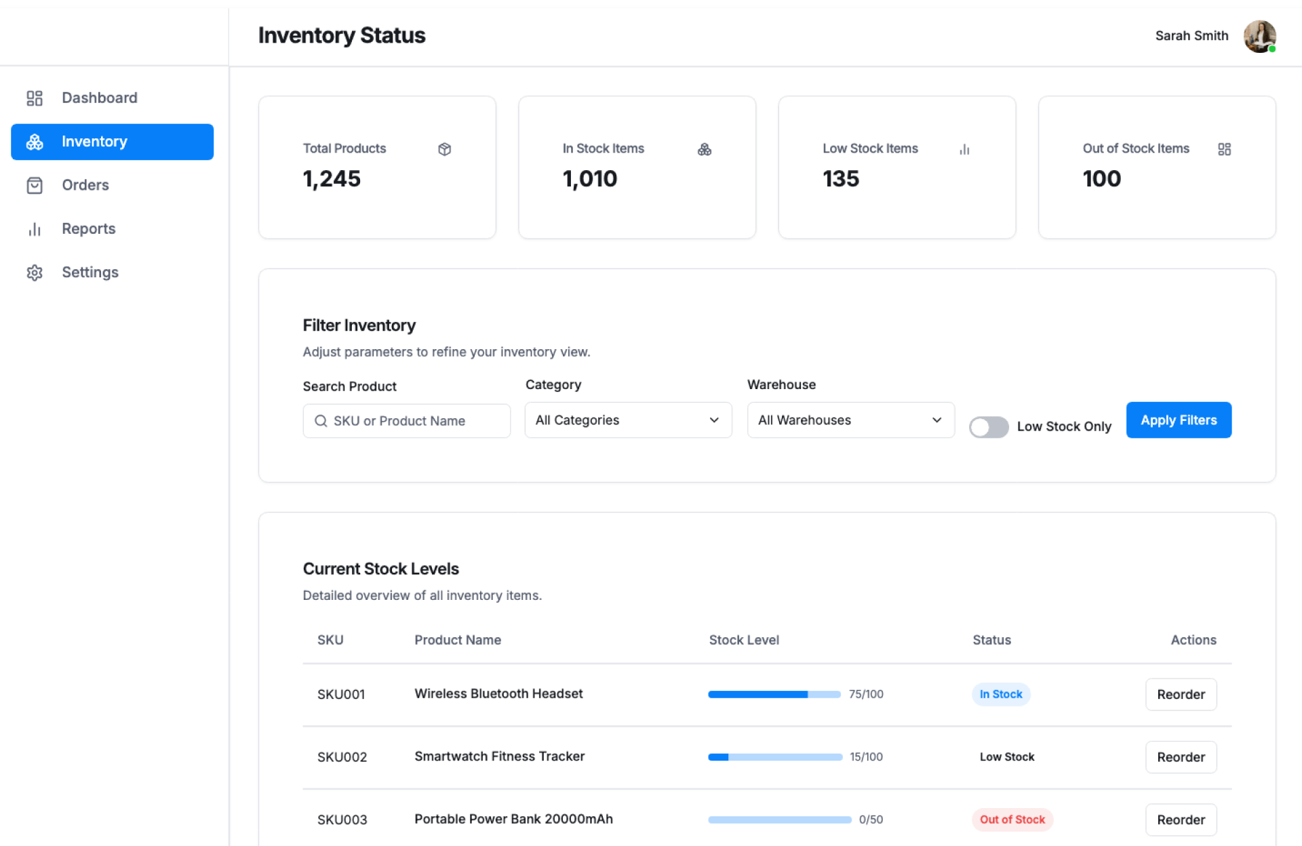Go to the Inventory menu item
The image size is (1302, 846).
113,142
